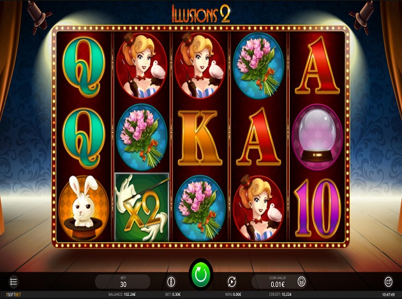402x299 pixels.
Task: Click the clock time display
Action: click(x=389, y=295)
